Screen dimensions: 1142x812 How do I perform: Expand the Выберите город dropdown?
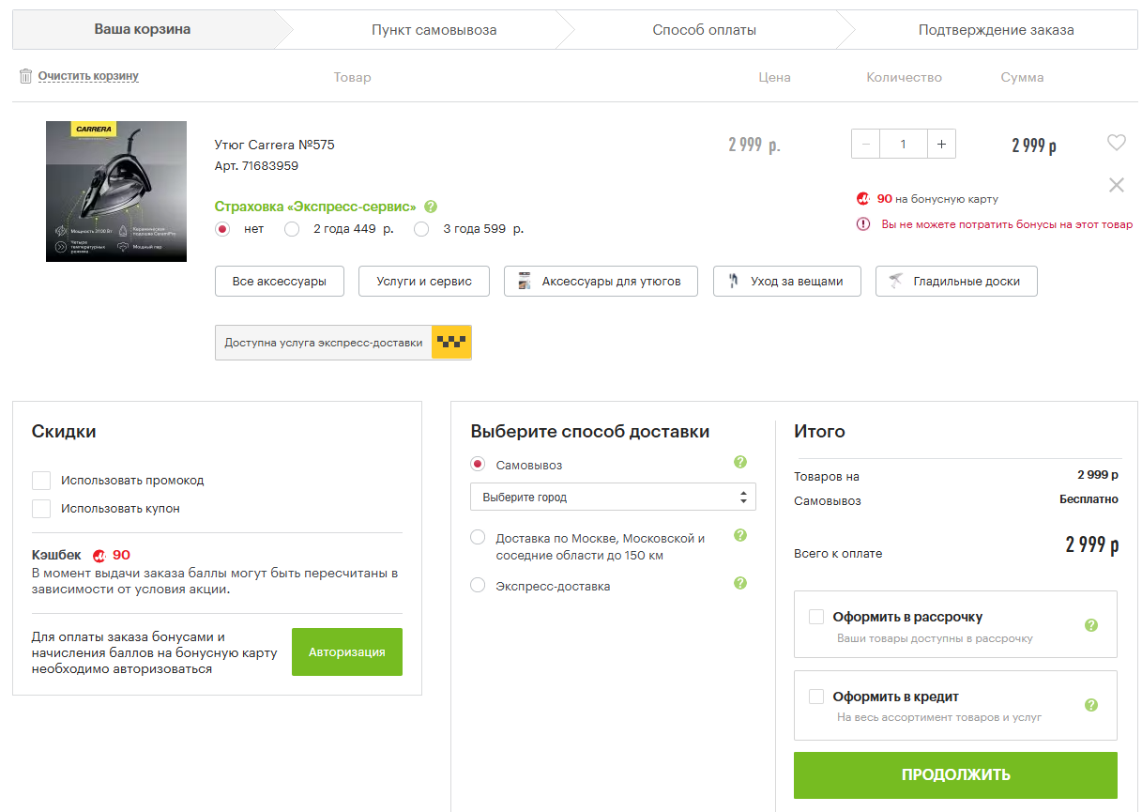(613, 497)
